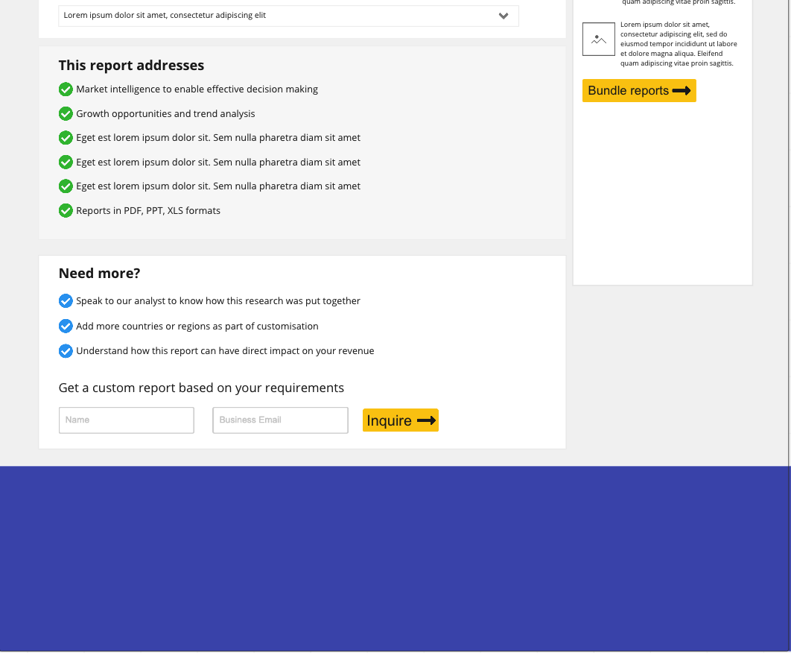Click the Inquire button
The height and width of the screenshot is (653, 791).
point(401,420)
